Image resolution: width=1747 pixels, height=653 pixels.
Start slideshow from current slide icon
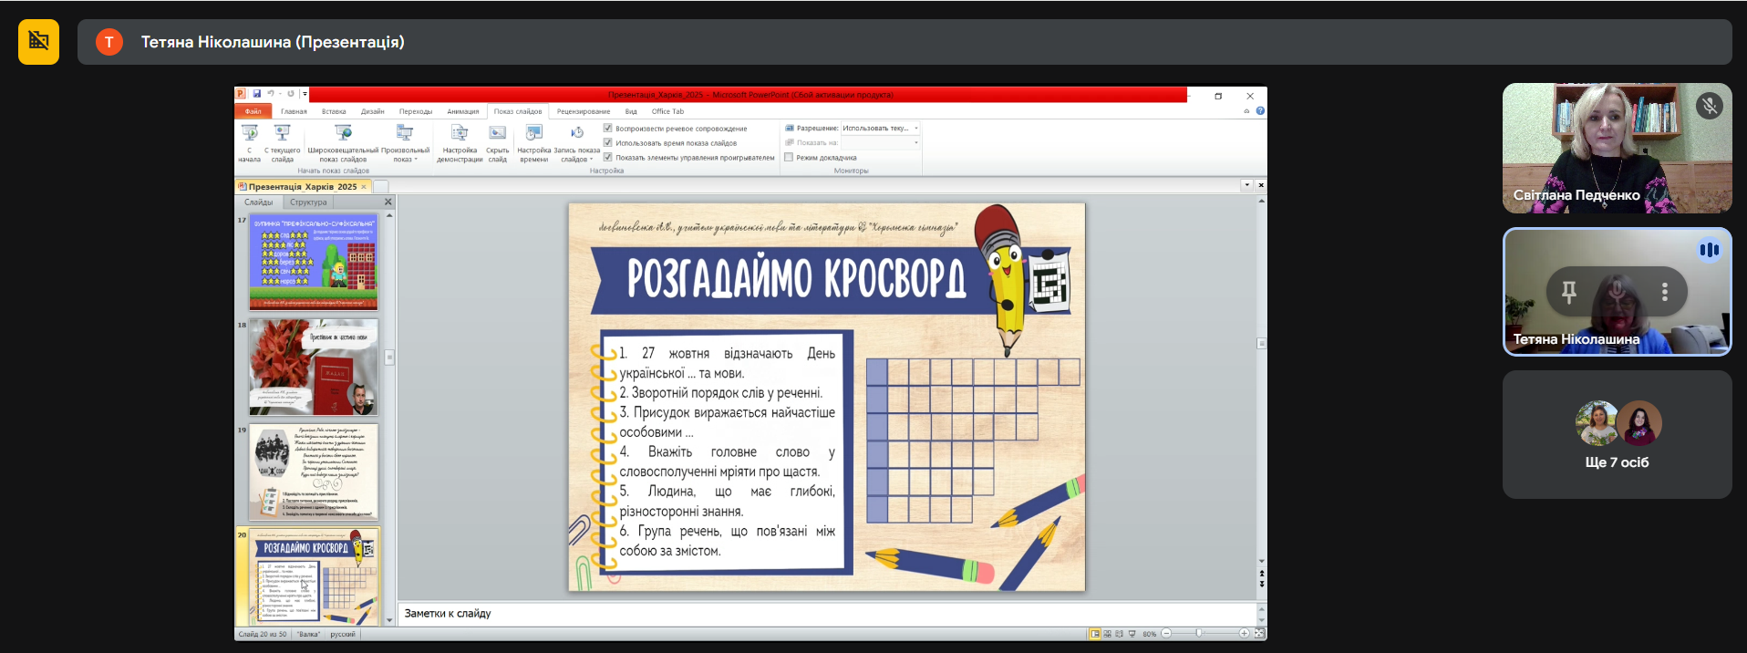click(x=283, y=133)
